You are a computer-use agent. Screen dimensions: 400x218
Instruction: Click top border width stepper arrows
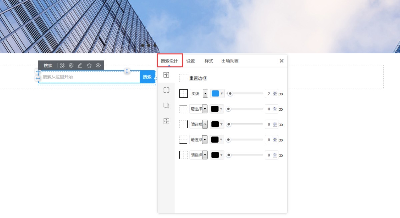pyautogui.click(x=275, y=109)
